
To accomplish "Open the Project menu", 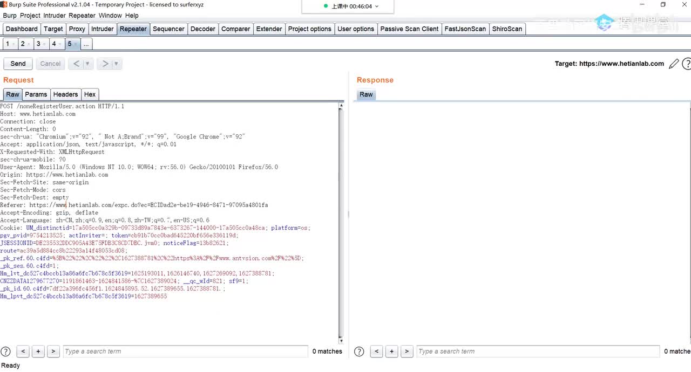I will point(30,16).
